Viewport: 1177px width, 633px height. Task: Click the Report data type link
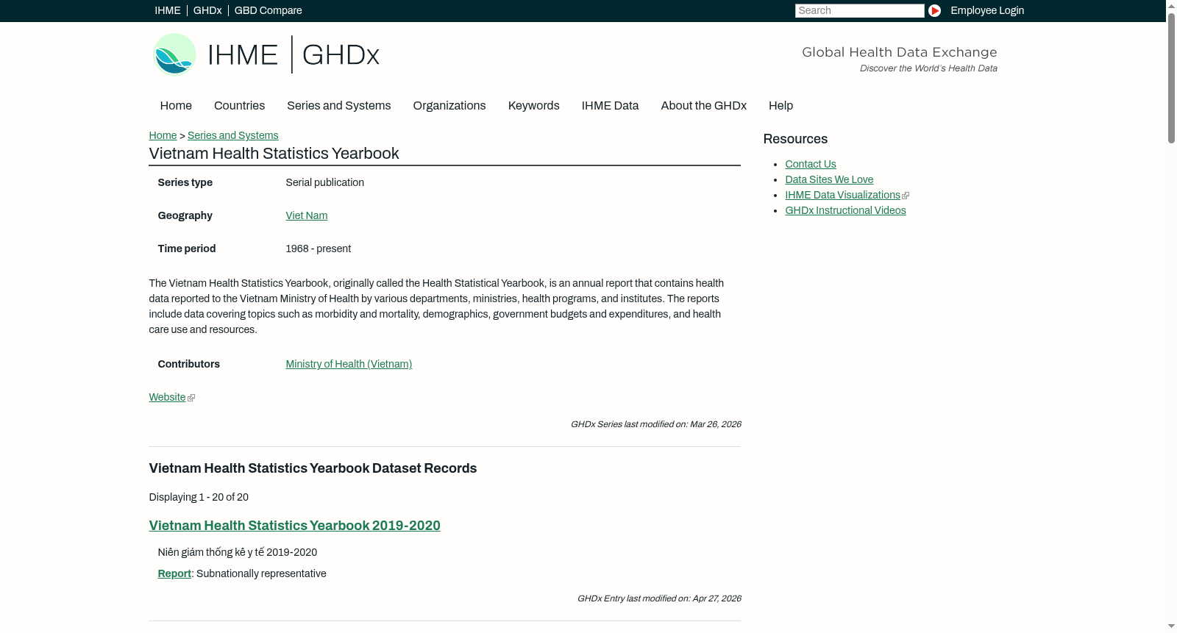[x=174, y=573]
